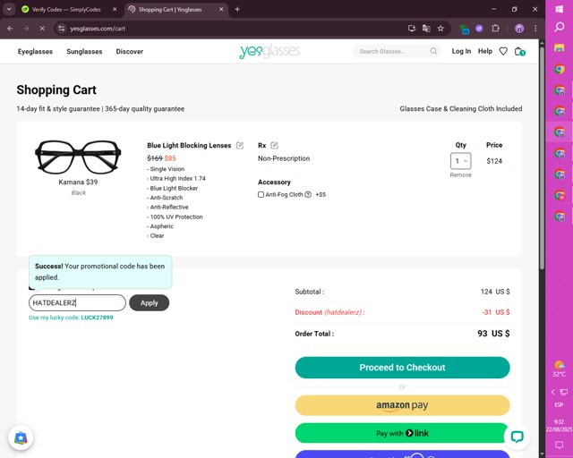Click the translate page icon in address bar

point(426,29)
